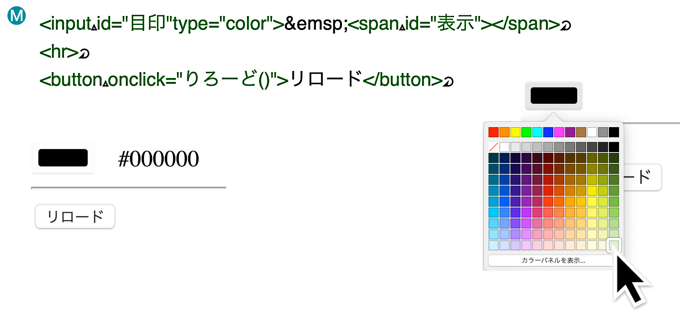Choose the gray swatch in top palette row
Screen dimensions: 680x312
603,132
